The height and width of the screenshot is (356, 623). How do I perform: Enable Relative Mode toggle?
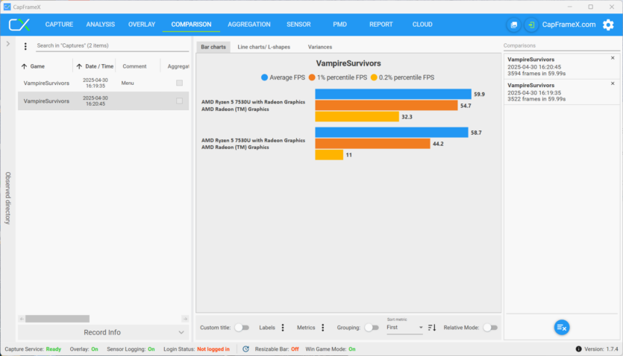click(x=490, y=327)
